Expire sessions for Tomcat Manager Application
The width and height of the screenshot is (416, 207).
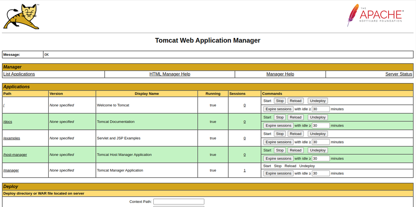[279, 173]
